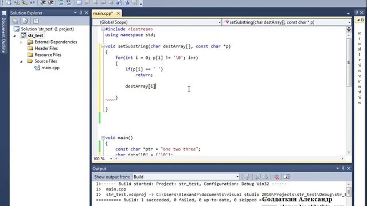Open the Solution Explorer window position dropdown
This screenshot has height=206, width=367.
pos(75,13)
